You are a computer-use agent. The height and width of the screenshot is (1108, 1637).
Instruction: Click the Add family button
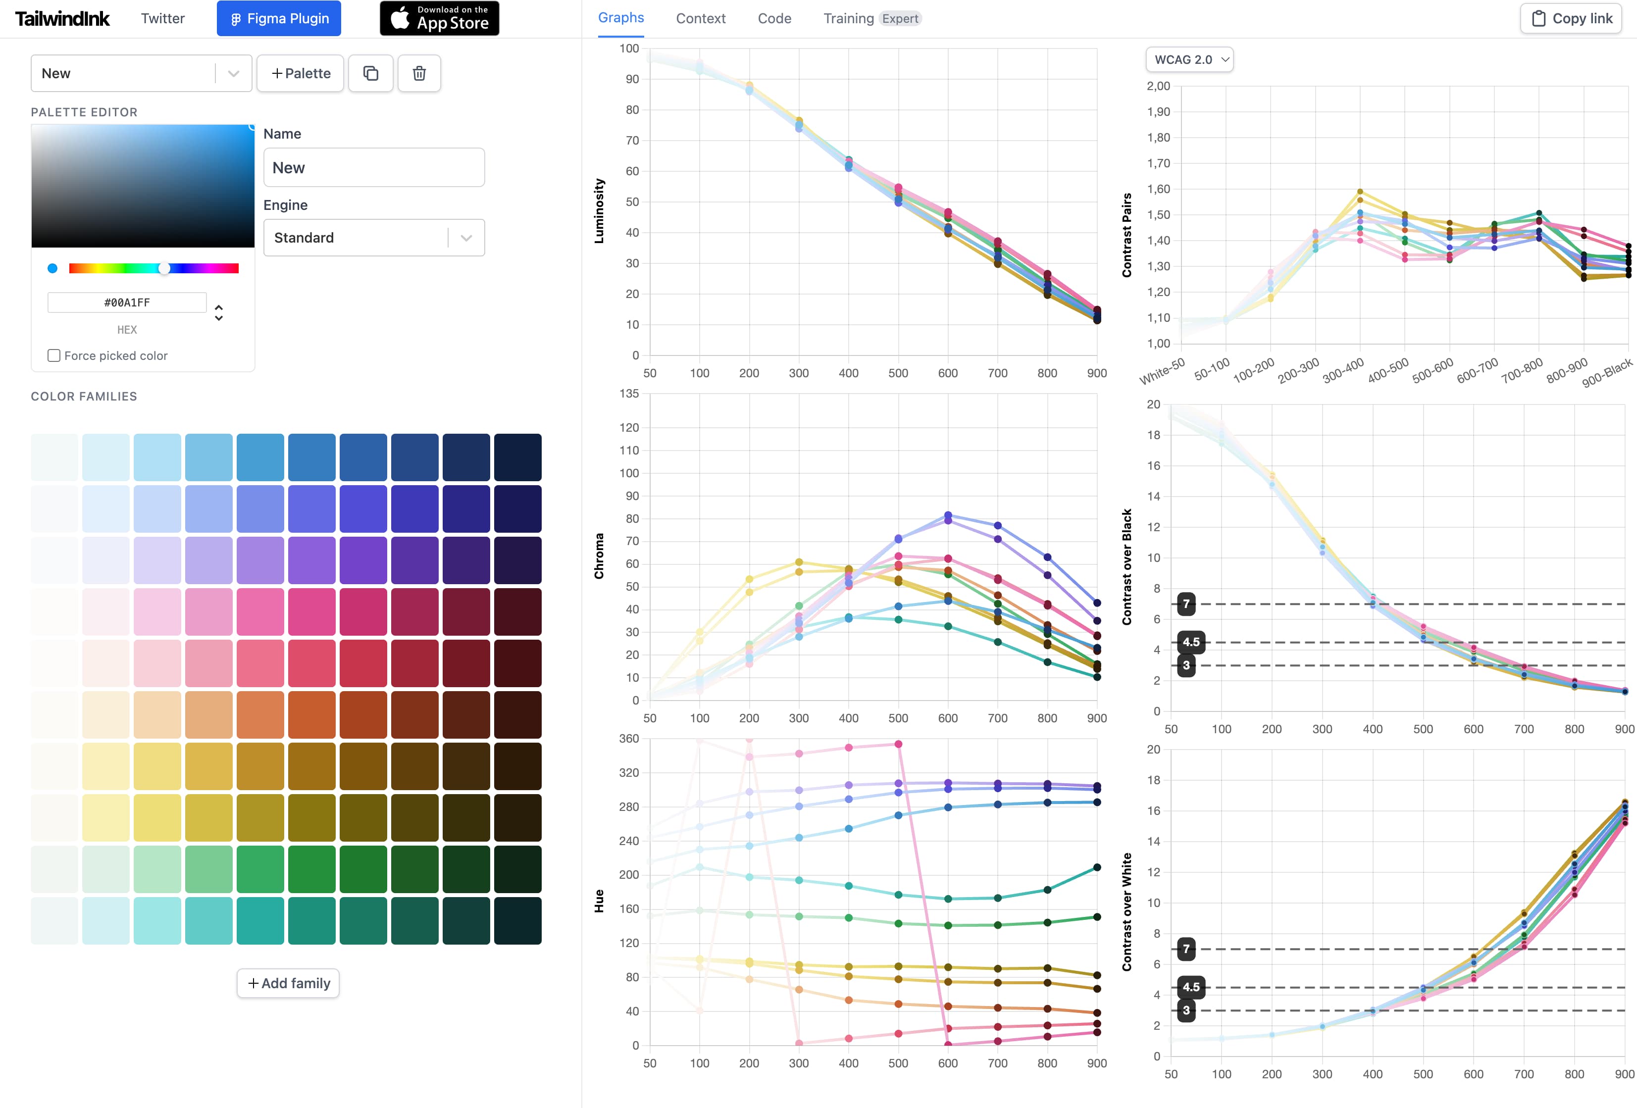[288, 983]
